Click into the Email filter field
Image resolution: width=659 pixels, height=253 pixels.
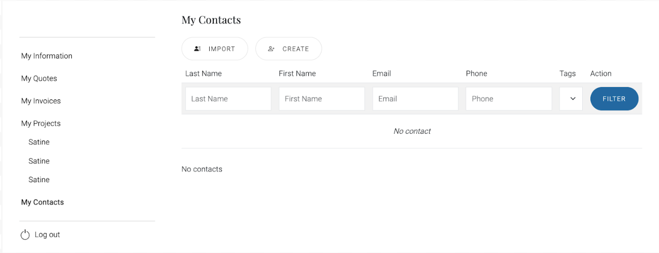point(415,99)
